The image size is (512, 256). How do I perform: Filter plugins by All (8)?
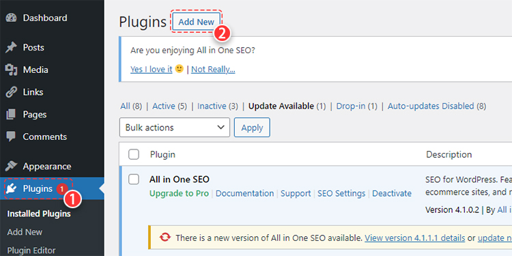pos(131,106)
